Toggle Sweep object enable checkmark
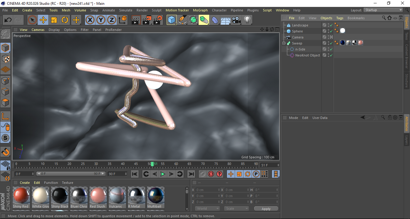 331,43
